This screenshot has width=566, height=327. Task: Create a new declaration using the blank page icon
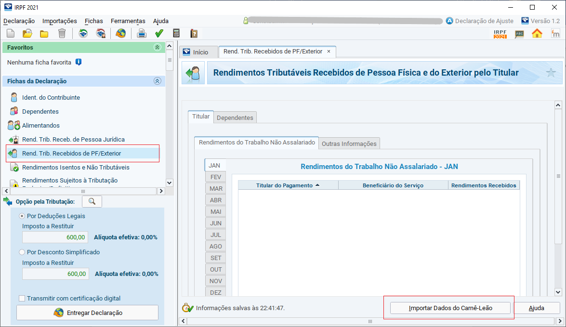(x=11, y=33)
